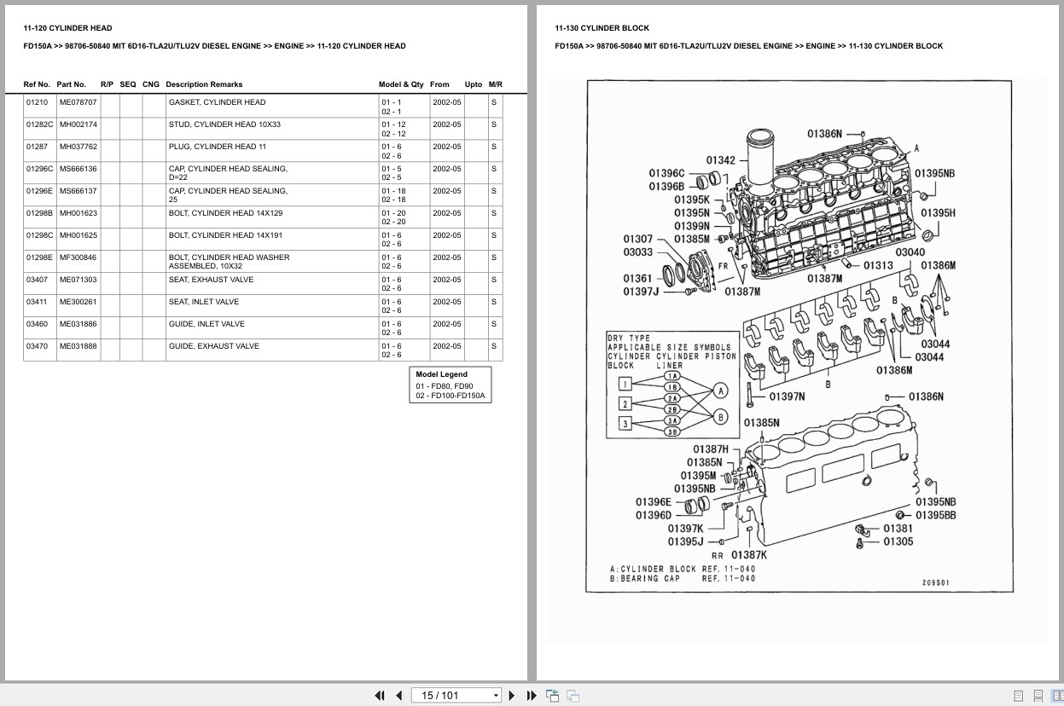This screenshot has height=706, width=1064.
Task: Switch to two-page side-by-side view
Action: [x=1057, y=696]
